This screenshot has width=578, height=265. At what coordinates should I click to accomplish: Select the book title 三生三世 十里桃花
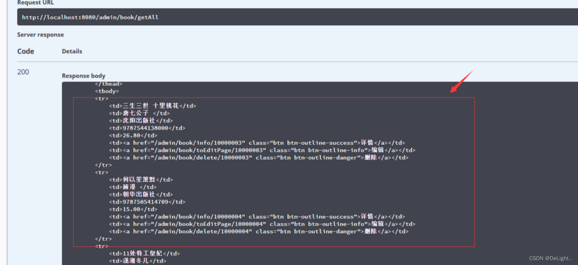click(x=150, y=106)
